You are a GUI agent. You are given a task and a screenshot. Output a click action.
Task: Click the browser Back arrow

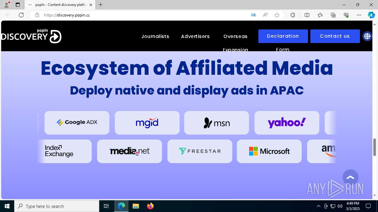(8, 15)
